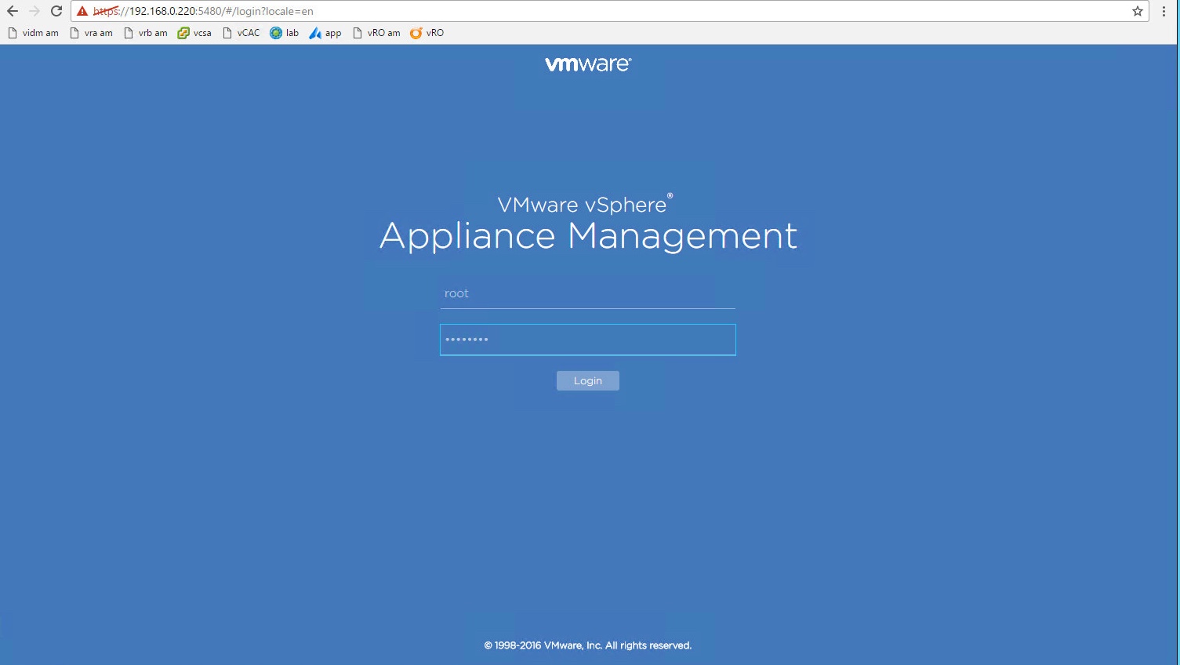Open the vra am bookmark
Screen dimensions: 1180x665
(x=91, y=33)
